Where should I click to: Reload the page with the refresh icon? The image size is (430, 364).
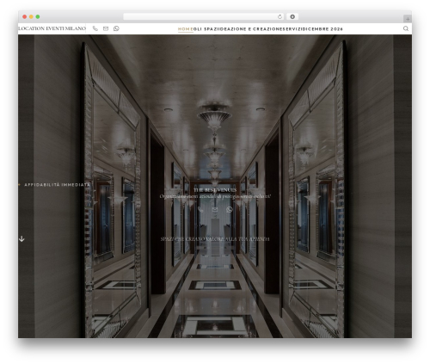[279, 16]
